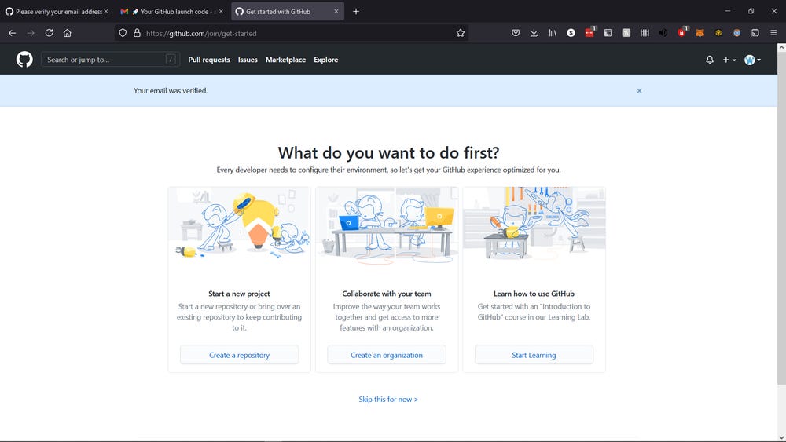Open the Firefox hamburger application menu
The image size is (786, 442).
click(773, 33)
